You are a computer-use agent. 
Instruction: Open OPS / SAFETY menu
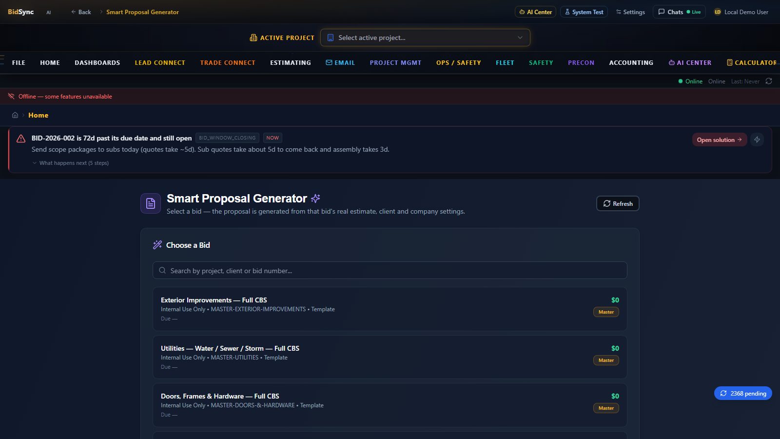458,62
